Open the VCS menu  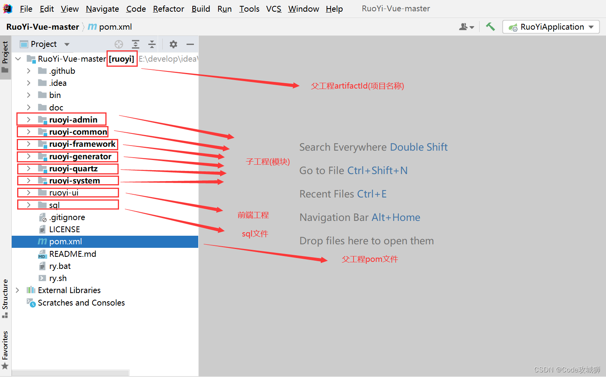(274, 9)
